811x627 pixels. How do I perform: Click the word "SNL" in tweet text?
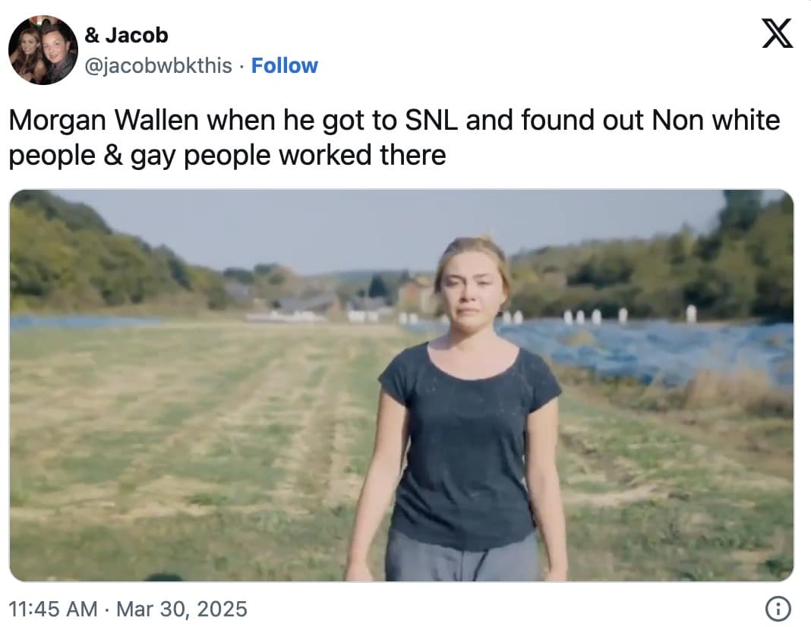pyautogui.click(x=427, y=120)
